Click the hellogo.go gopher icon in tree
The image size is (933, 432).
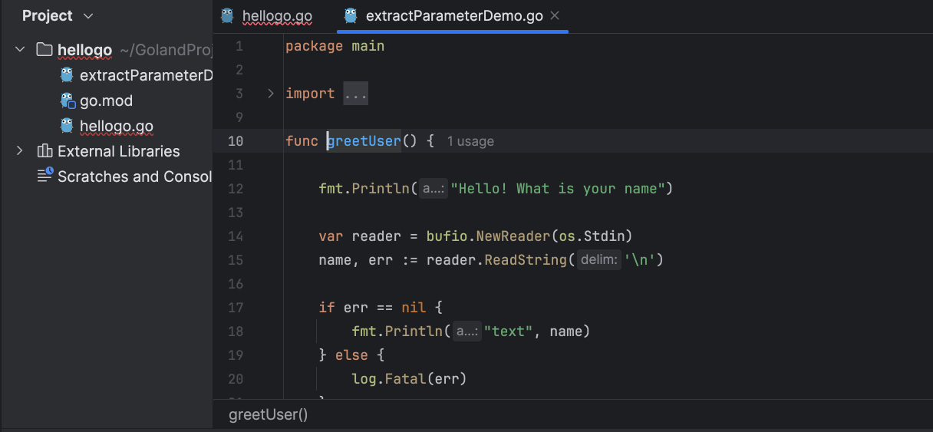click(x=68, y=126)
